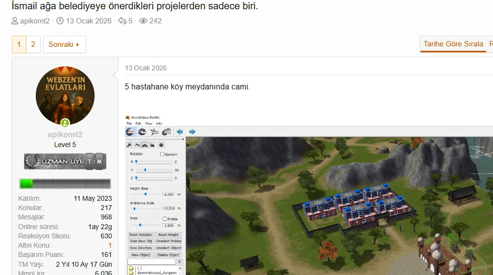The width and height of the screenshot is (493, 275).
Task: Click the blue forward arrow icon
Action: pos(192,132)
